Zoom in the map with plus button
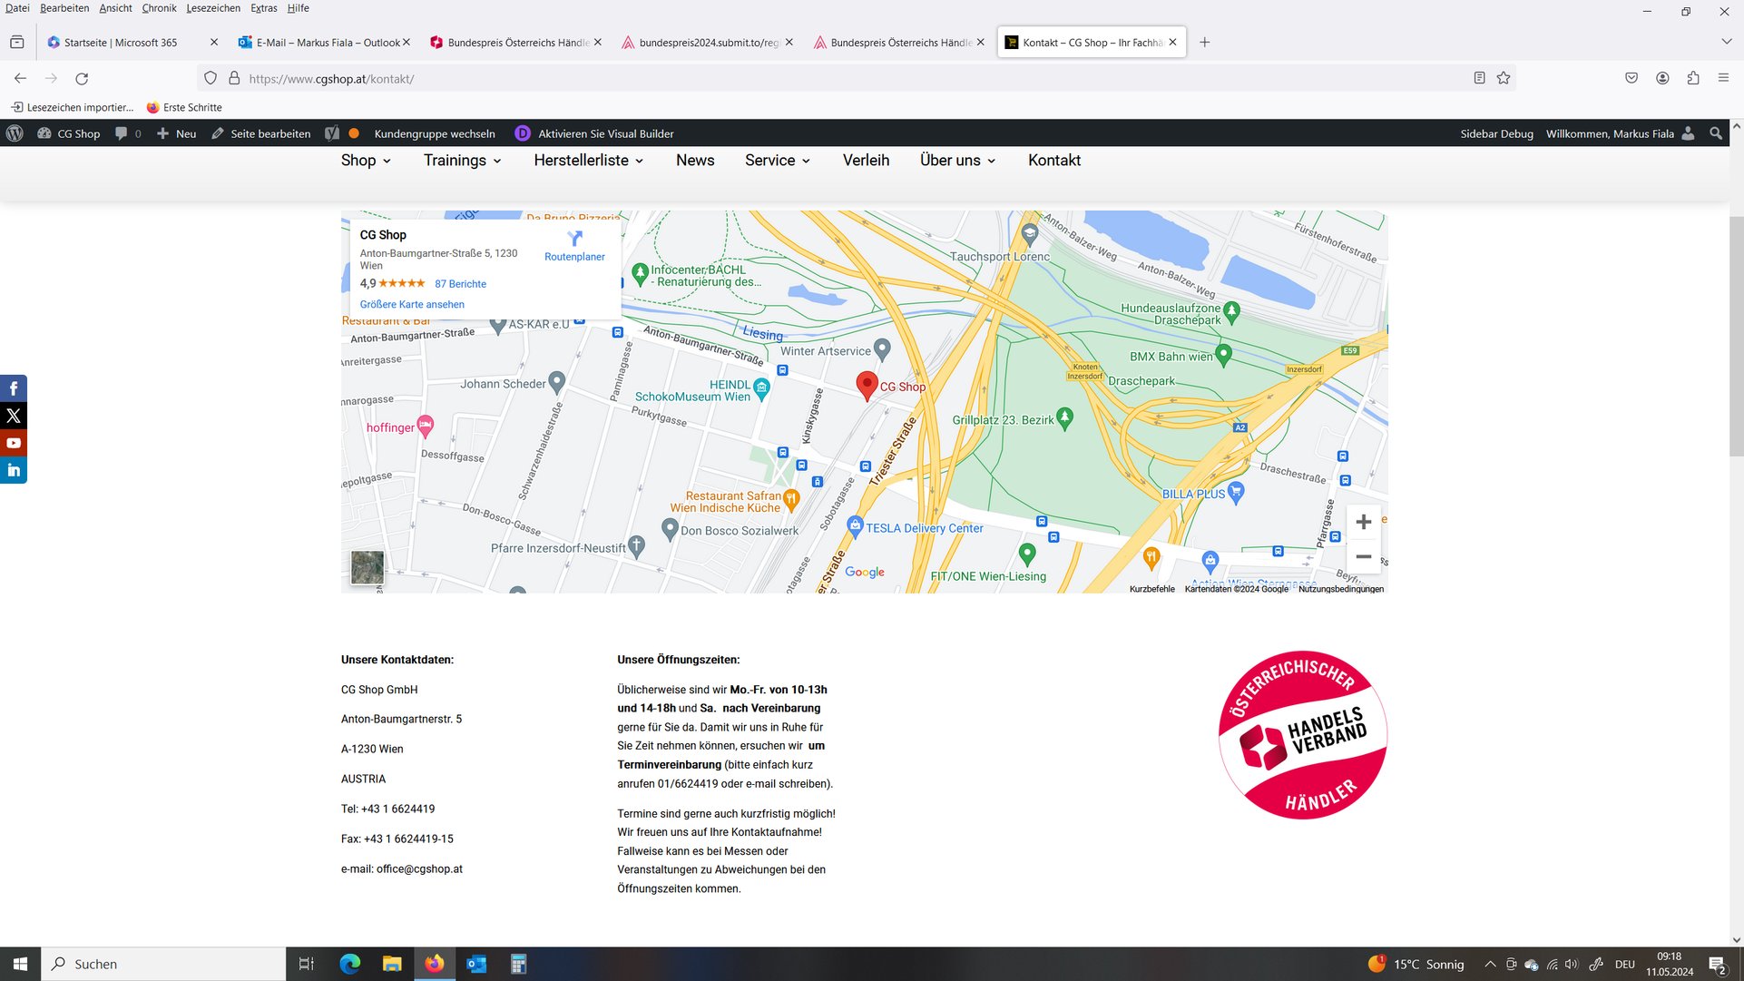 tap(1363, 522)
